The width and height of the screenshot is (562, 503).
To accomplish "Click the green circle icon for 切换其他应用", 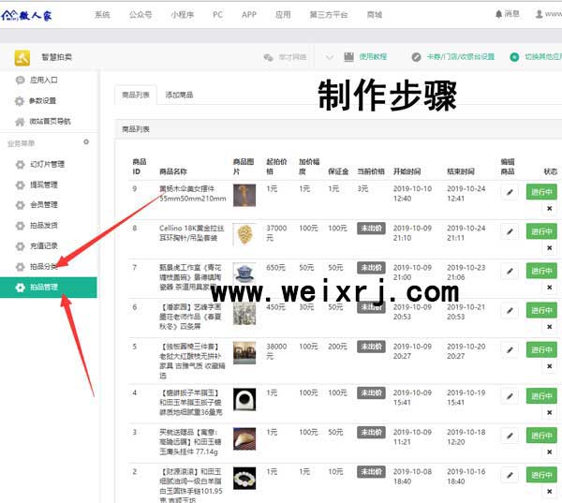I will (x=514, y=57).
